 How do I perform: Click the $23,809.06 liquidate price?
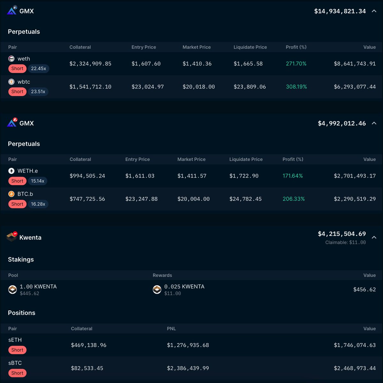pos(250,86)
